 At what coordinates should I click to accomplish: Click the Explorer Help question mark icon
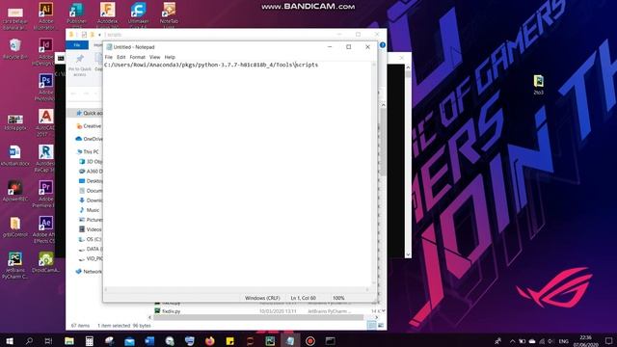pos(383,45)
